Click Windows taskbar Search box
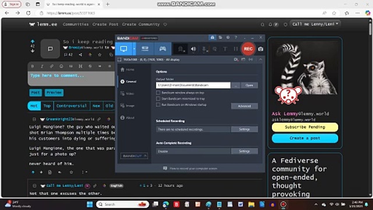Viewport: 373px width, 210px height. click(123, 204)
